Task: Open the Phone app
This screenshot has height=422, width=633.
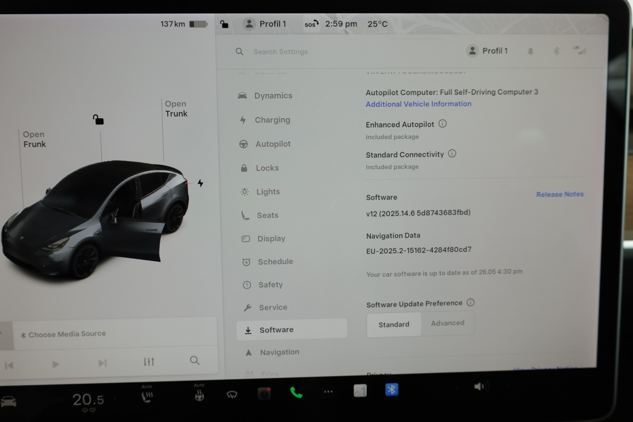Action: pyautogui.click(x=296, y=392)
